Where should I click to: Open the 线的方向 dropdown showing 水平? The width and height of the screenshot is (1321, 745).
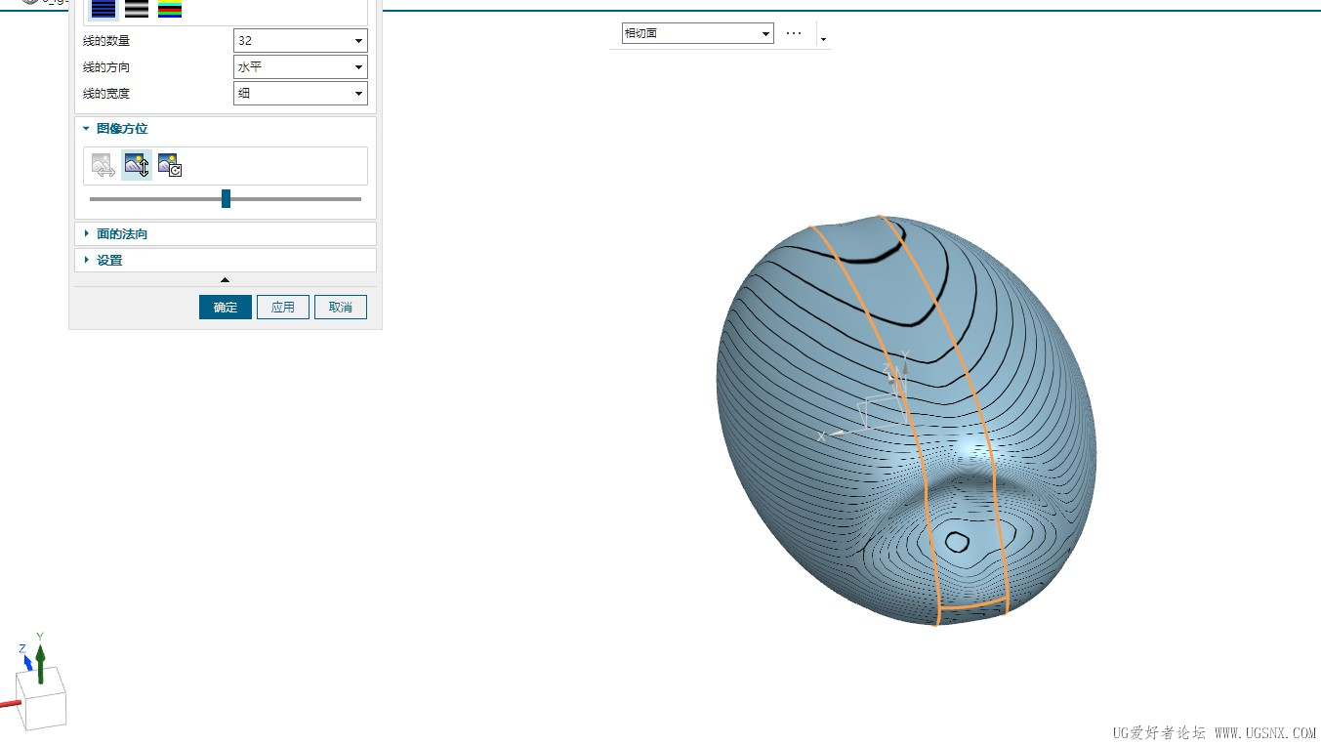click(x=301, y=67)
